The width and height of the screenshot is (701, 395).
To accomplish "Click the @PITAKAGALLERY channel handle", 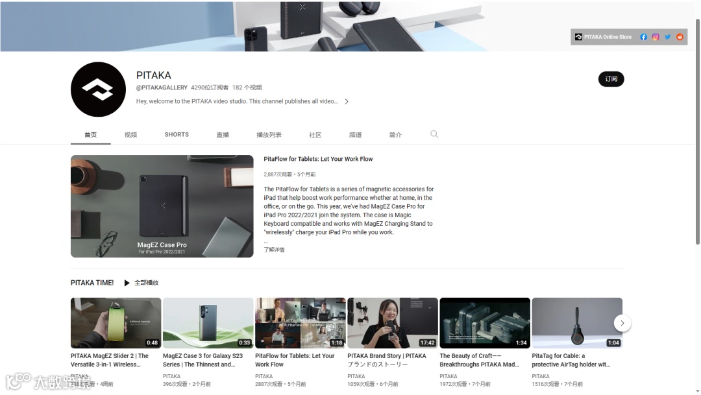I will 162,88.
